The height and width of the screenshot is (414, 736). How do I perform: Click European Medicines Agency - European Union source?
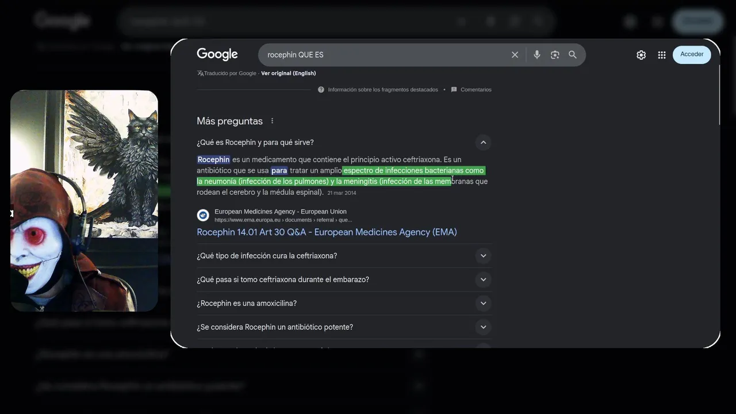pyautogui.click(x=281, y=212)
